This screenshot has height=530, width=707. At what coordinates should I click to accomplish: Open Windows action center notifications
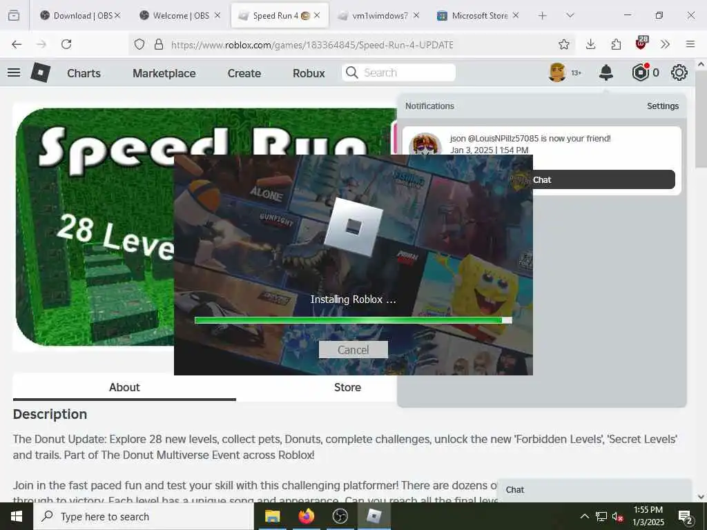pos(686,518)
